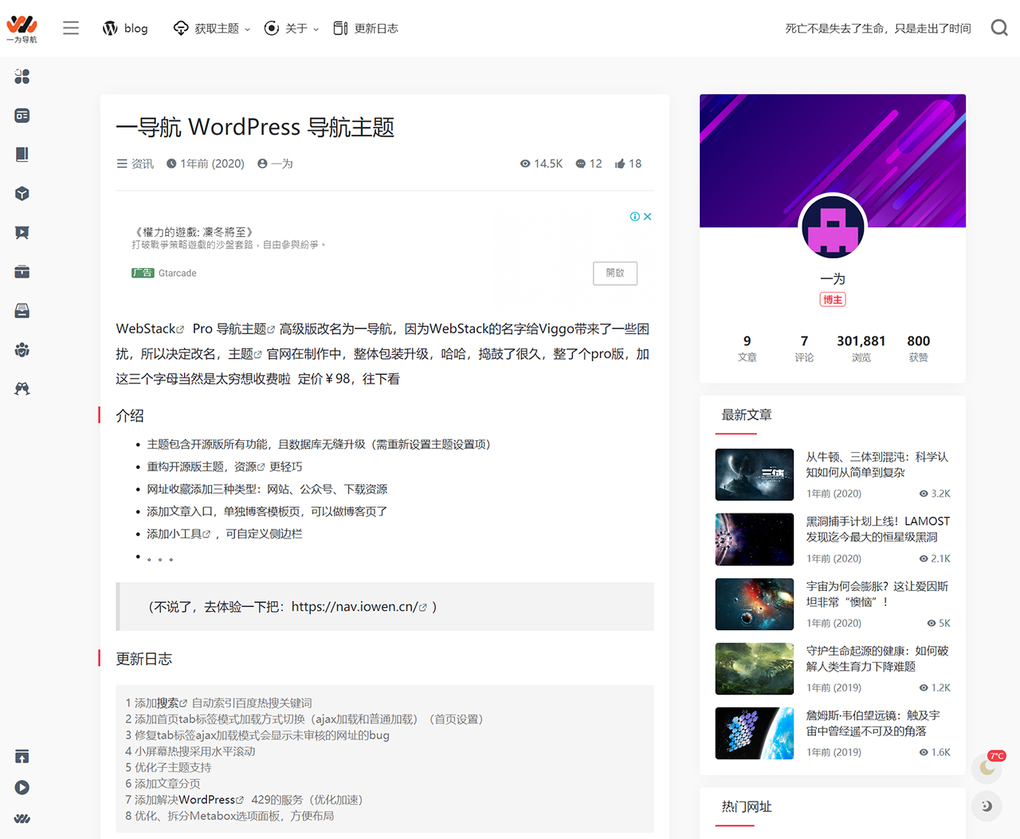Viewport: 1020px width, 839px height.
Task: Open the toolbox icon in the sidebar
Action: coord(22,271)
